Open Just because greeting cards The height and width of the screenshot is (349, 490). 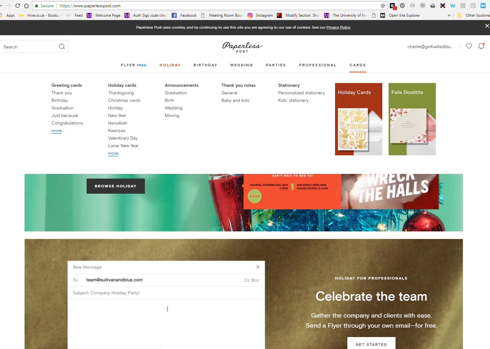click(x=65, y=115)
